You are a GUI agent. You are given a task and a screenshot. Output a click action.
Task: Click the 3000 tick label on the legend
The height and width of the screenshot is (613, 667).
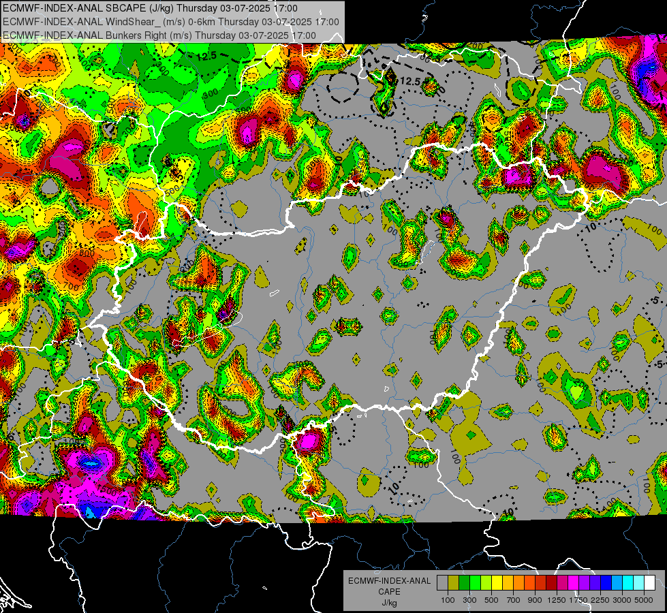(622, 600)
